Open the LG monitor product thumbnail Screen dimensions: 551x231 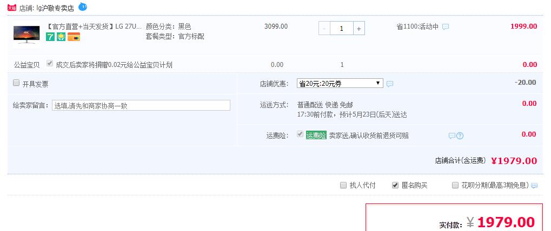pyautogui.click(x=26, y=35)
